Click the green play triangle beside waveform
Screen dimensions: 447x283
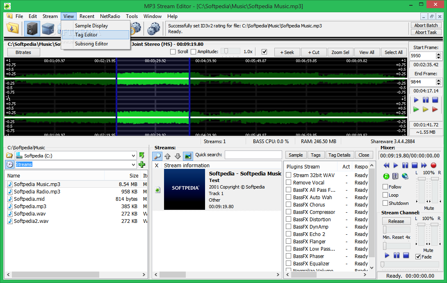(416, 109)
